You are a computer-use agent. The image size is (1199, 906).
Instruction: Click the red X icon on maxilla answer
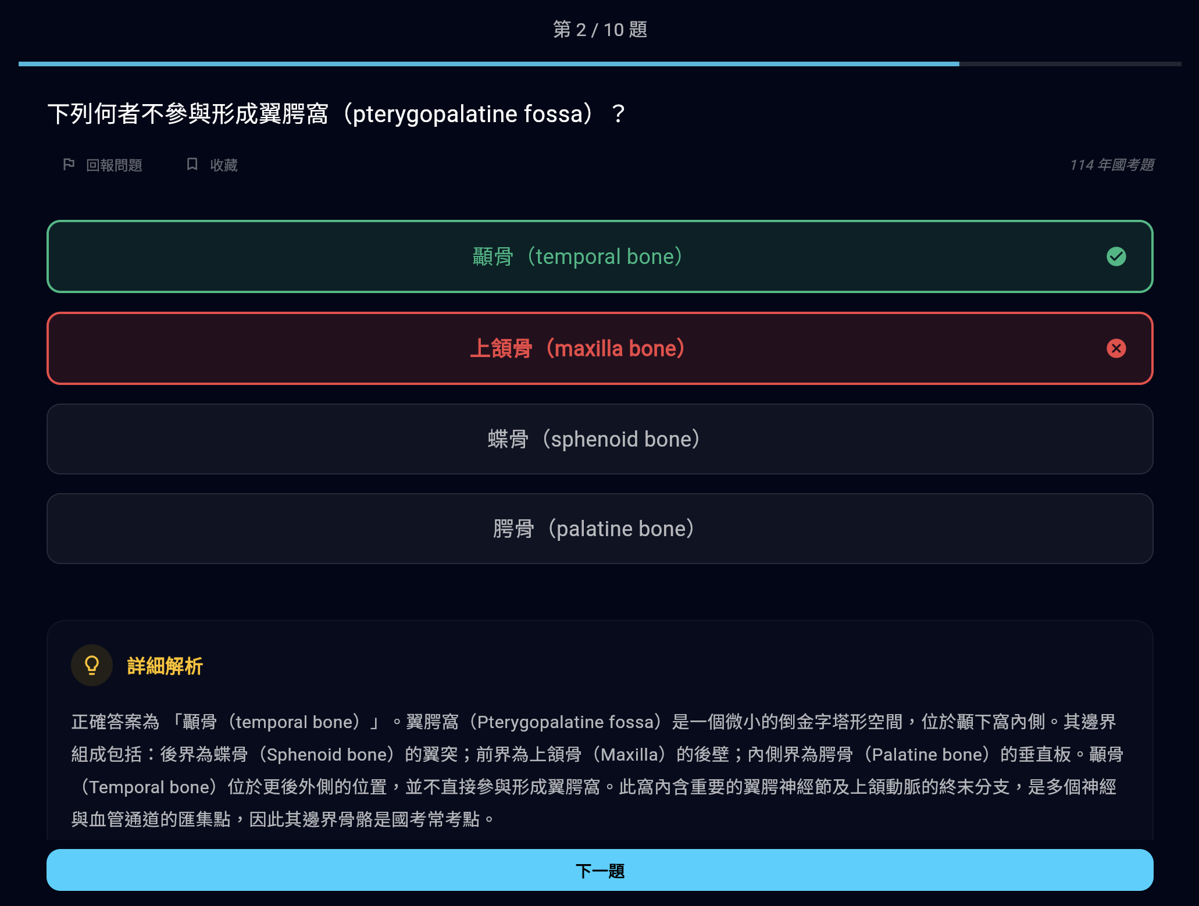1116,348
